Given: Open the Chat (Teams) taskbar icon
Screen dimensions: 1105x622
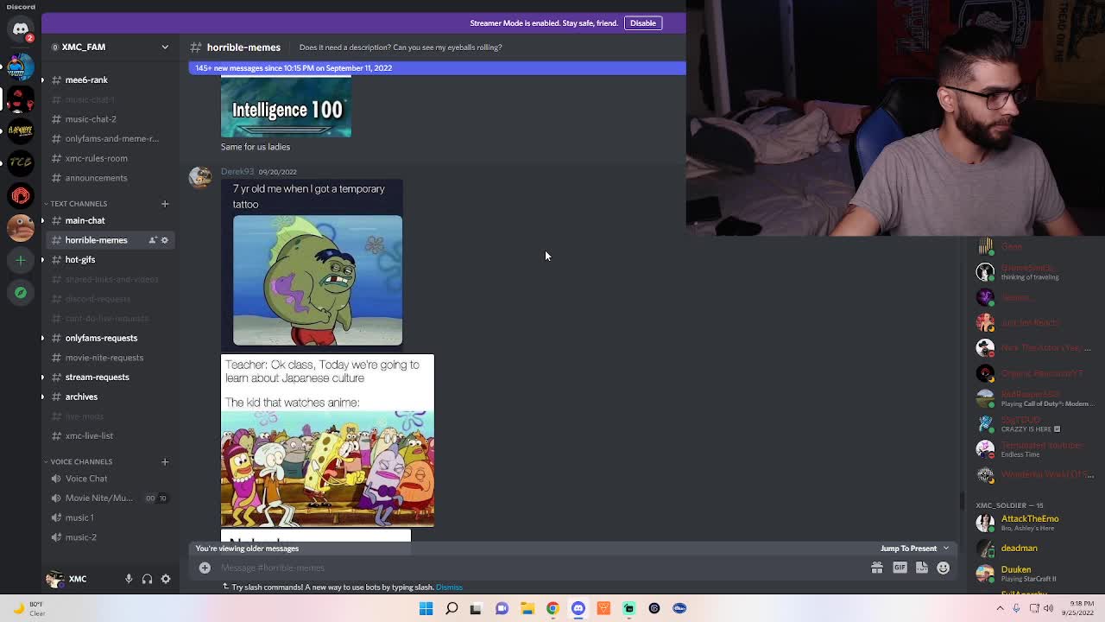Looking at the screenshot, I should click(x=502, y=608).
